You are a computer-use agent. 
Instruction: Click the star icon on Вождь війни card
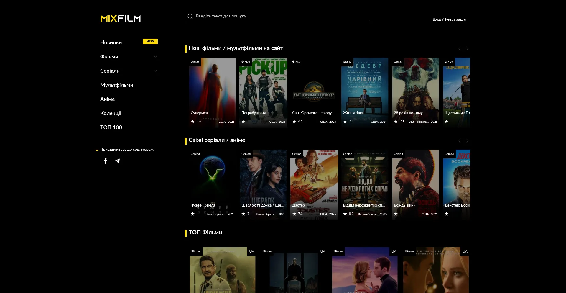pos(396,214)
